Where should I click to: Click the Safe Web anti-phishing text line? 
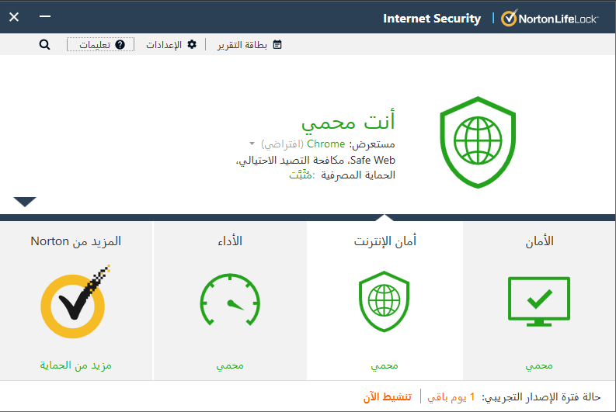pos(315,160)
